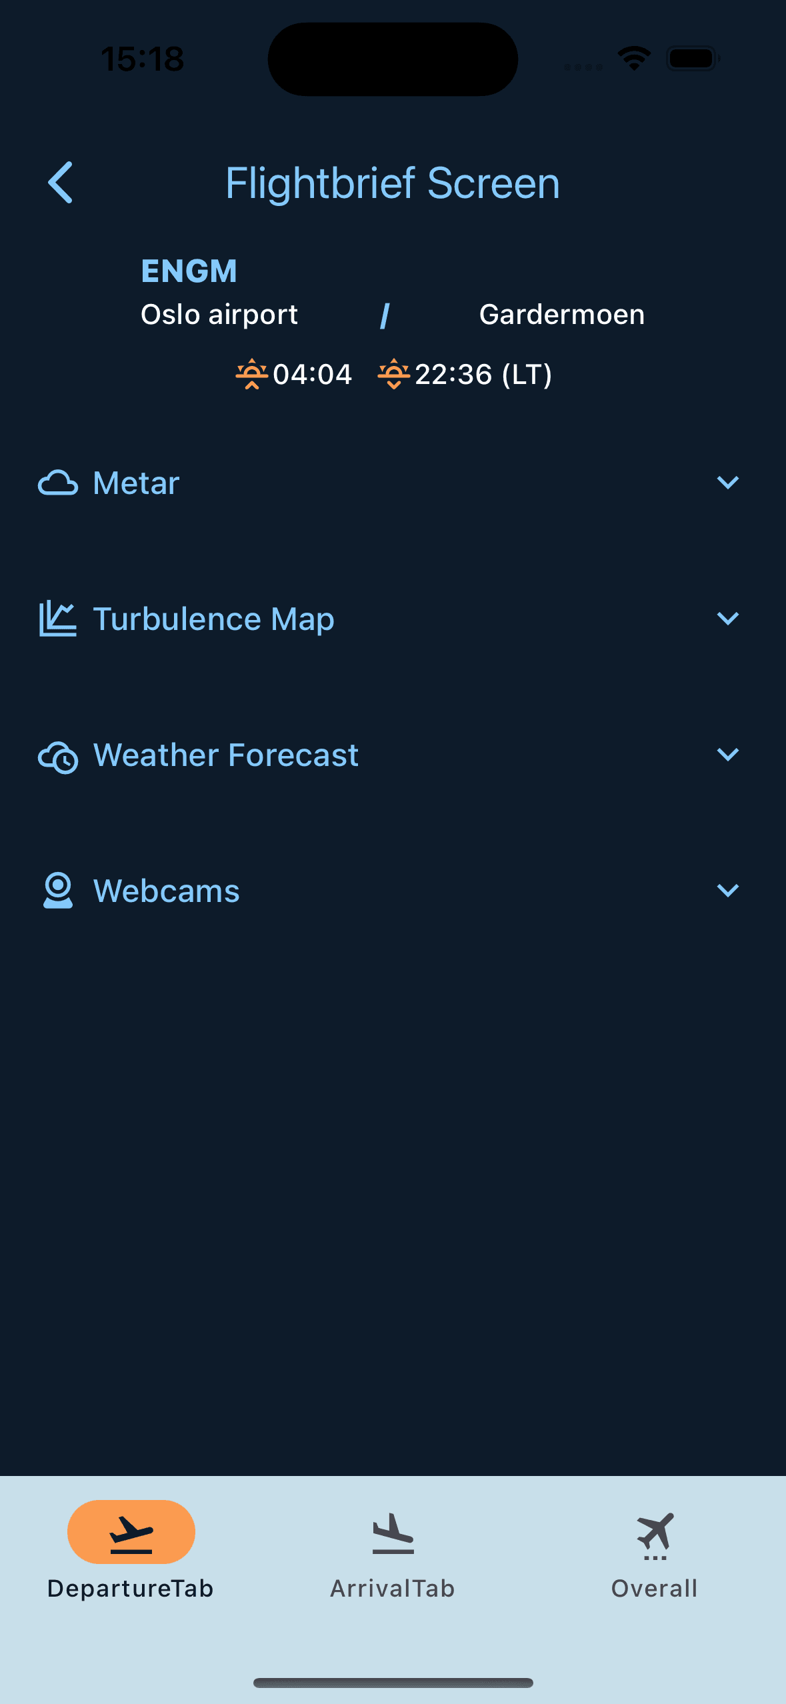Tap the Wi-Fi status icon
786x1704 pixels.
[634, 59]
